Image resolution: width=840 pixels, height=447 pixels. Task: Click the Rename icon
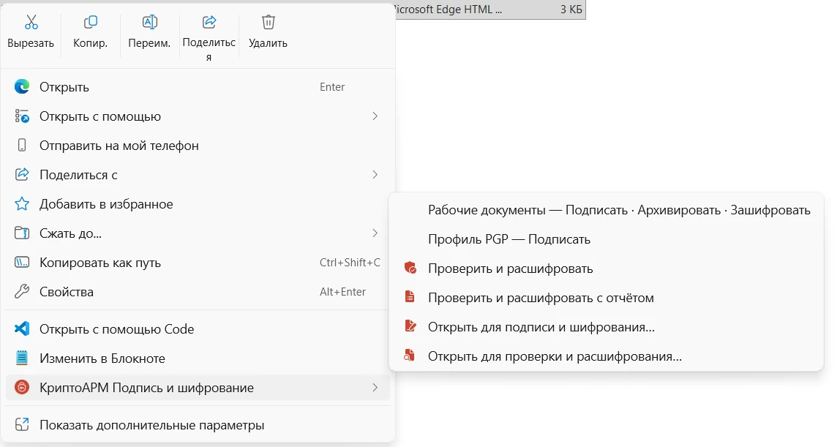click(149, 22)
